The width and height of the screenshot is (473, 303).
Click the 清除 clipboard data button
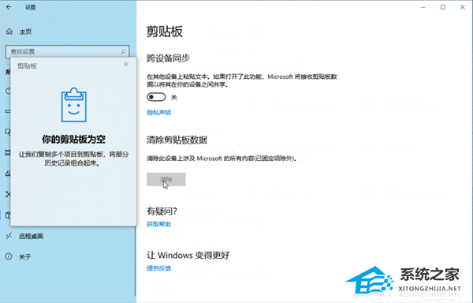[x=166, y=179]
